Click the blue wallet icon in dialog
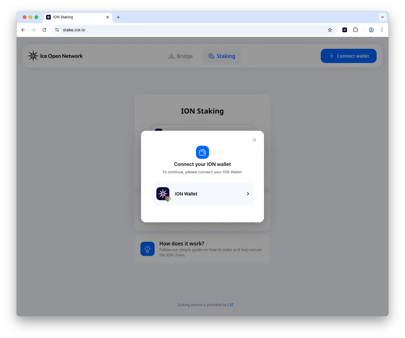405x338 pixels. [203, 152]
